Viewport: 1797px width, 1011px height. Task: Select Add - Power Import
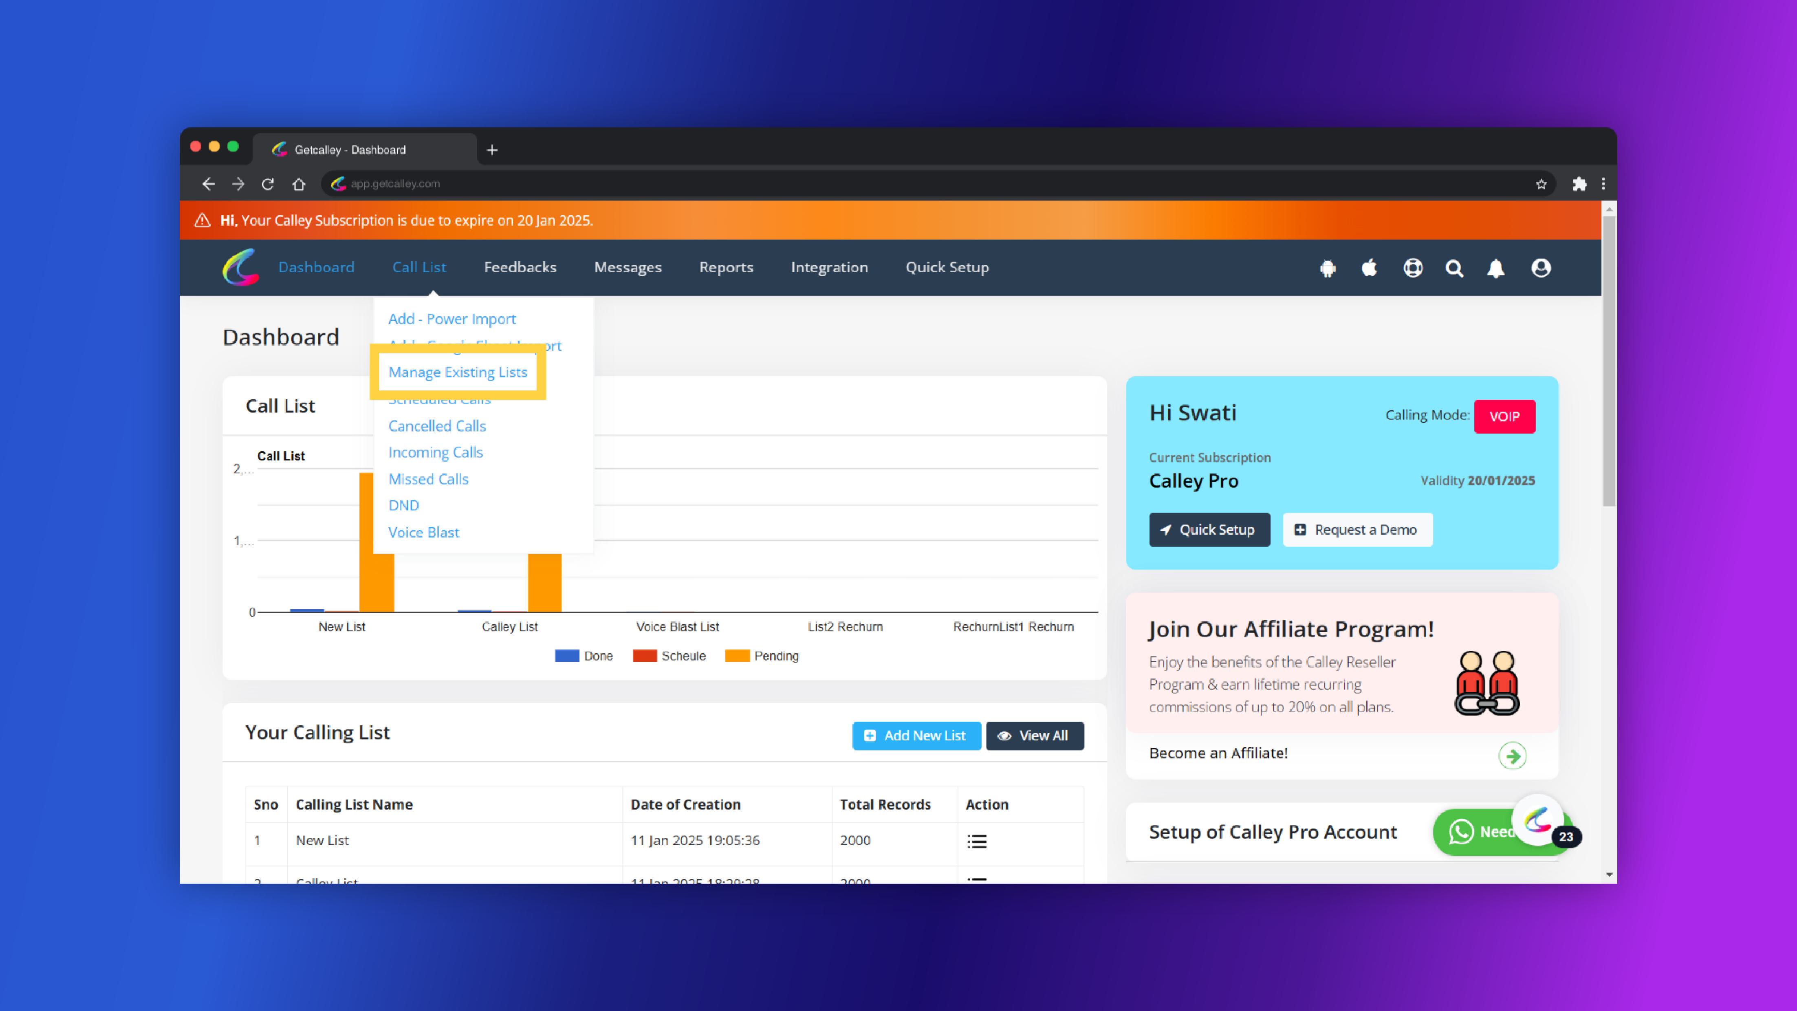pyautogui.click(x=452, y=319)
